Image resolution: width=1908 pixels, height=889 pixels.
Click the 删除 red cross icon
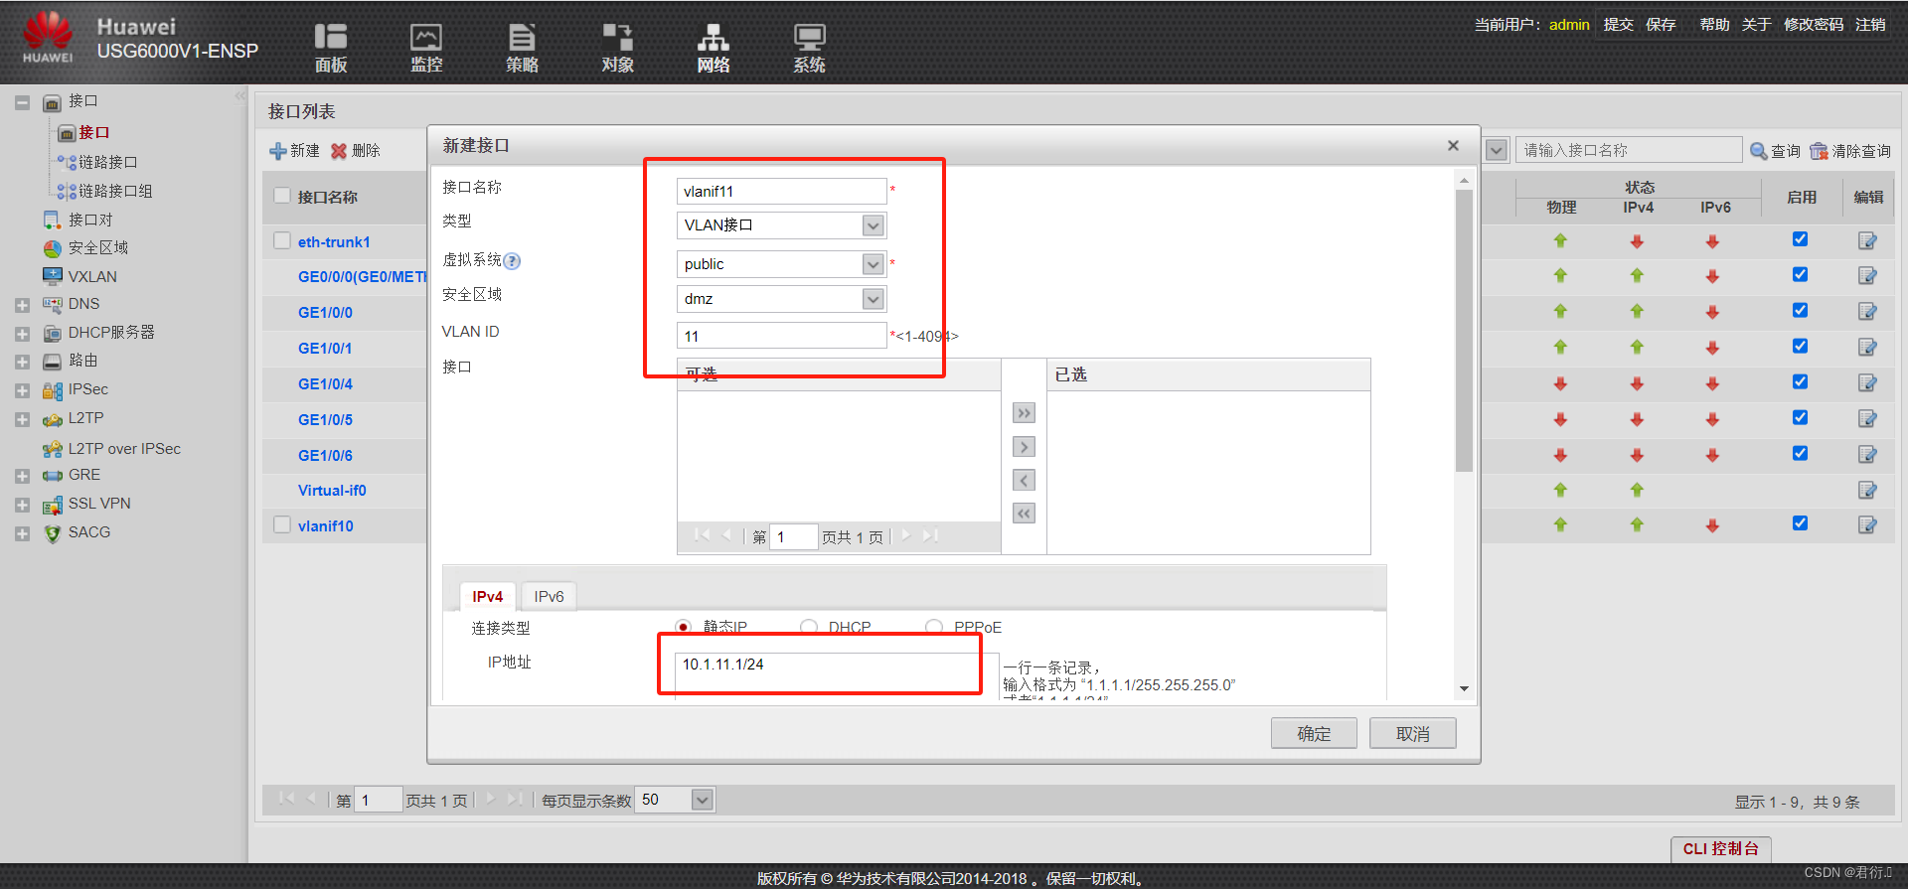coord(339,151)
